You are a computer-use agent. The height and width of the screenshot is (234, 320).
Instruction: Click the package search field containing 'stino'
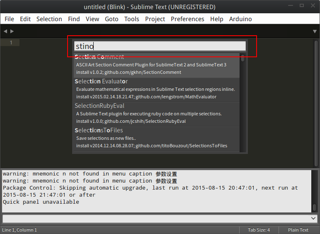tap(160, 46)
